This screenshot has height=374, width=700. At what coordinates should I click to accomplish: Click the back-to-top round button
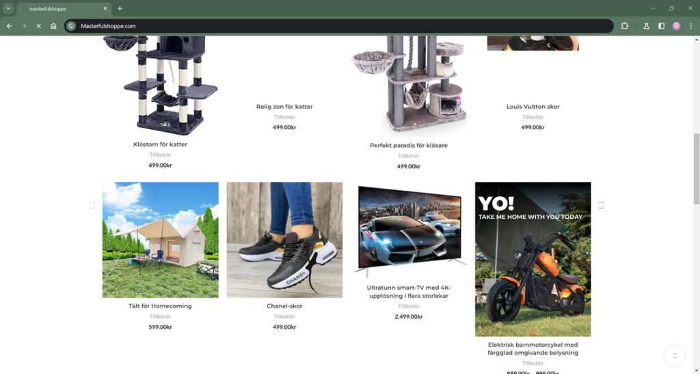[x=675, y=356]
